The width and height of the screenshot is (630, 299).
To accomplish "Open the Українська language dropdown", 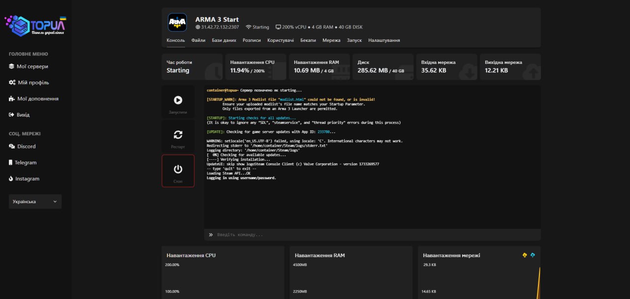I will click(x=35, y=202).
